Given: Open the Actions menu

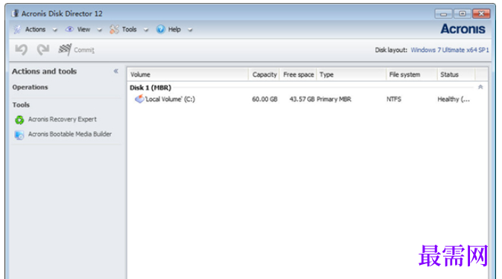Looking at the screenshot, I should [35, 30].
